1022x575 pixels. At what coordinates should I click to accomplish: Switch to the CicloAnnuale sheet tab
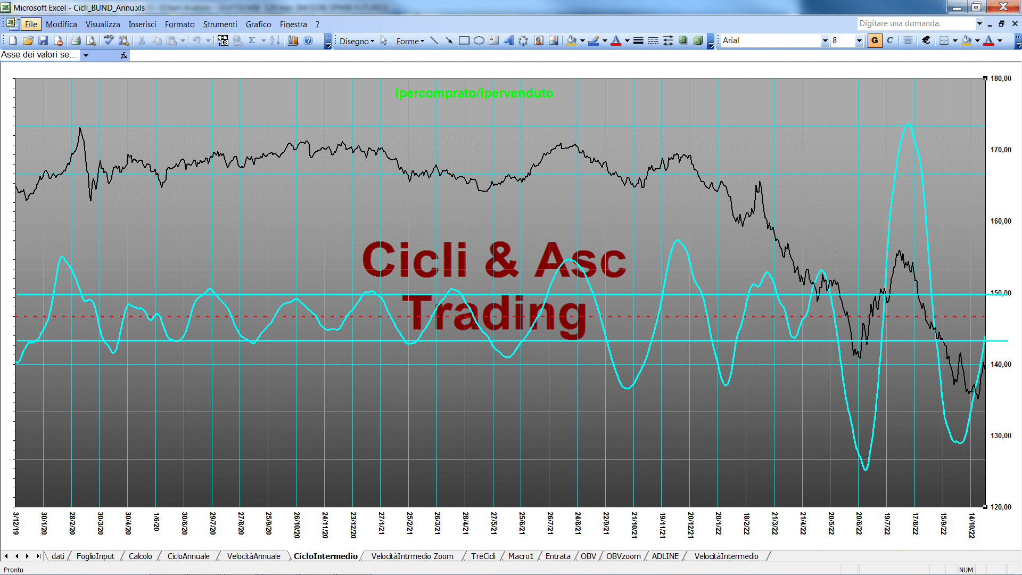[x=188, y=556]
